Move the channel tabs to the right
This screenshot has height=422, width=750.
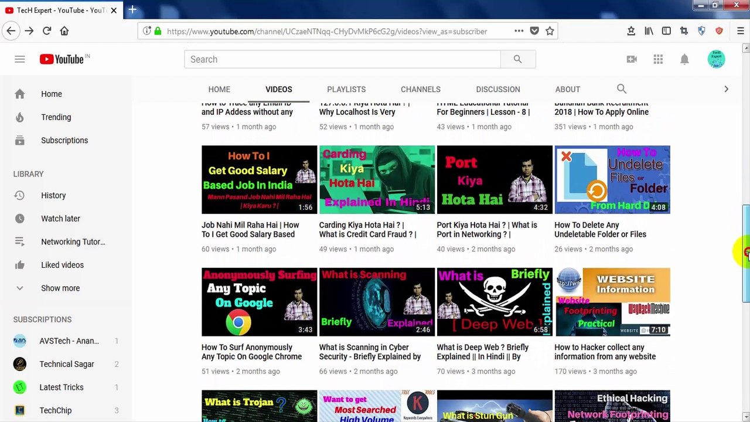(x=726, y=89)
